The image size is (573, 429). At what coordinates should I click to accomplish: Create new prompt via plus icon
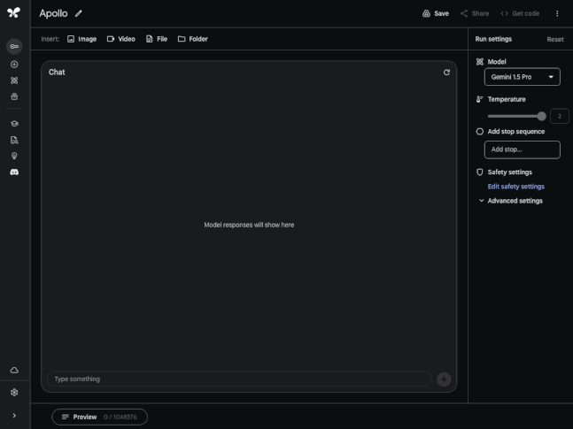click(14, 65)
